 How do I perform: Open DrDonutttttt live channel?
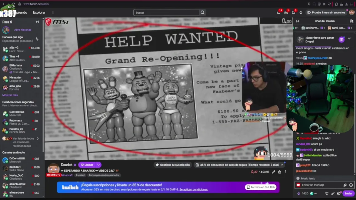pyautogui.click(x=21, y=160)
